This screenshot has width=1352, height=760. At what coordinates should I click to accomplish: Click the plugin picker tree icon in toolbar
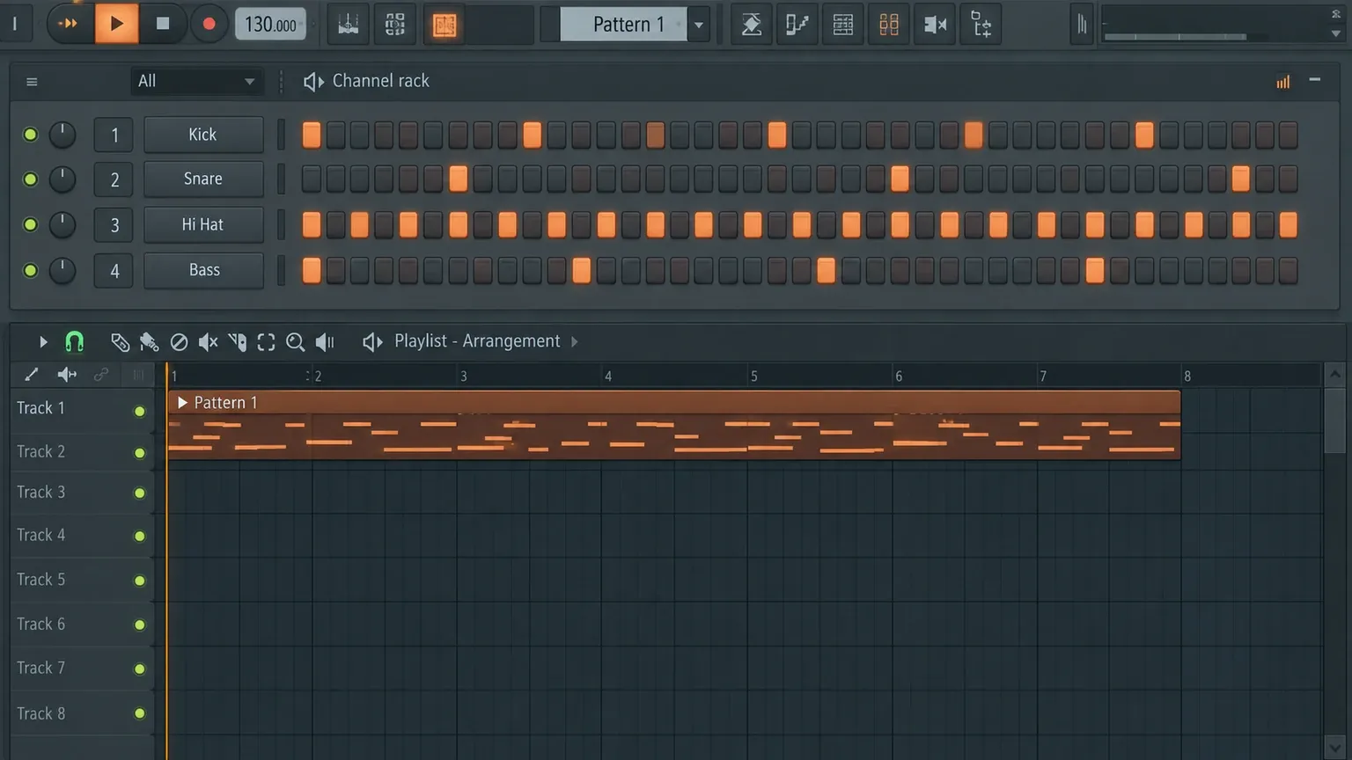981,25
